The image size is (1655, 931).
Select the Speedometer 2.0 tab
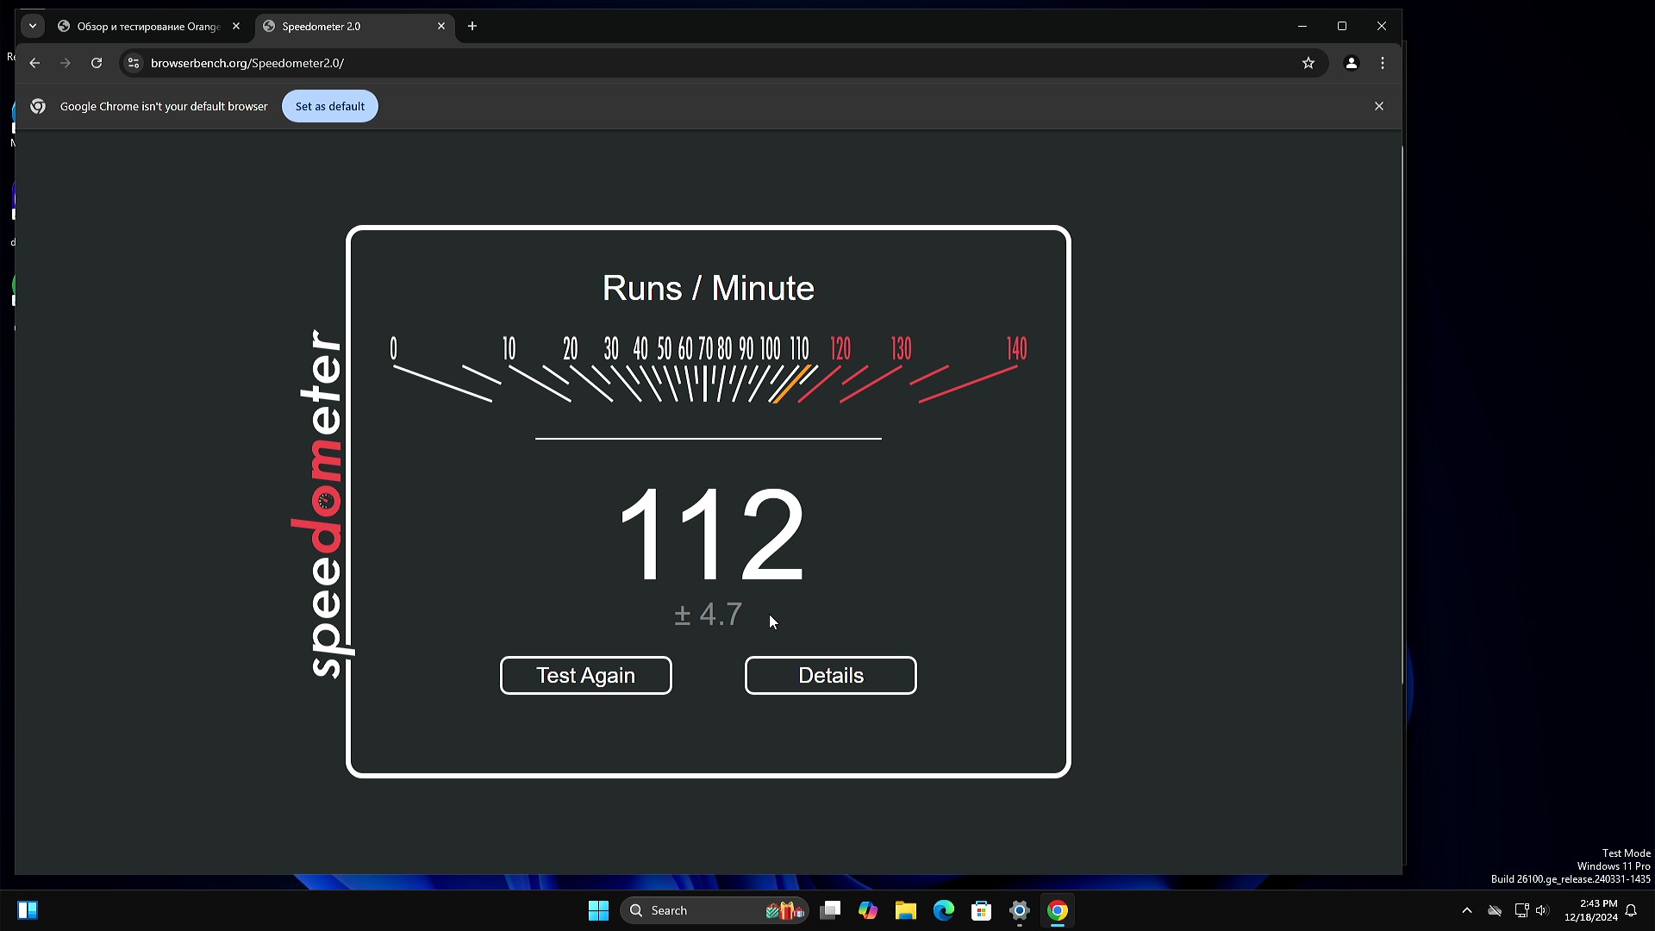coord(345,27)
